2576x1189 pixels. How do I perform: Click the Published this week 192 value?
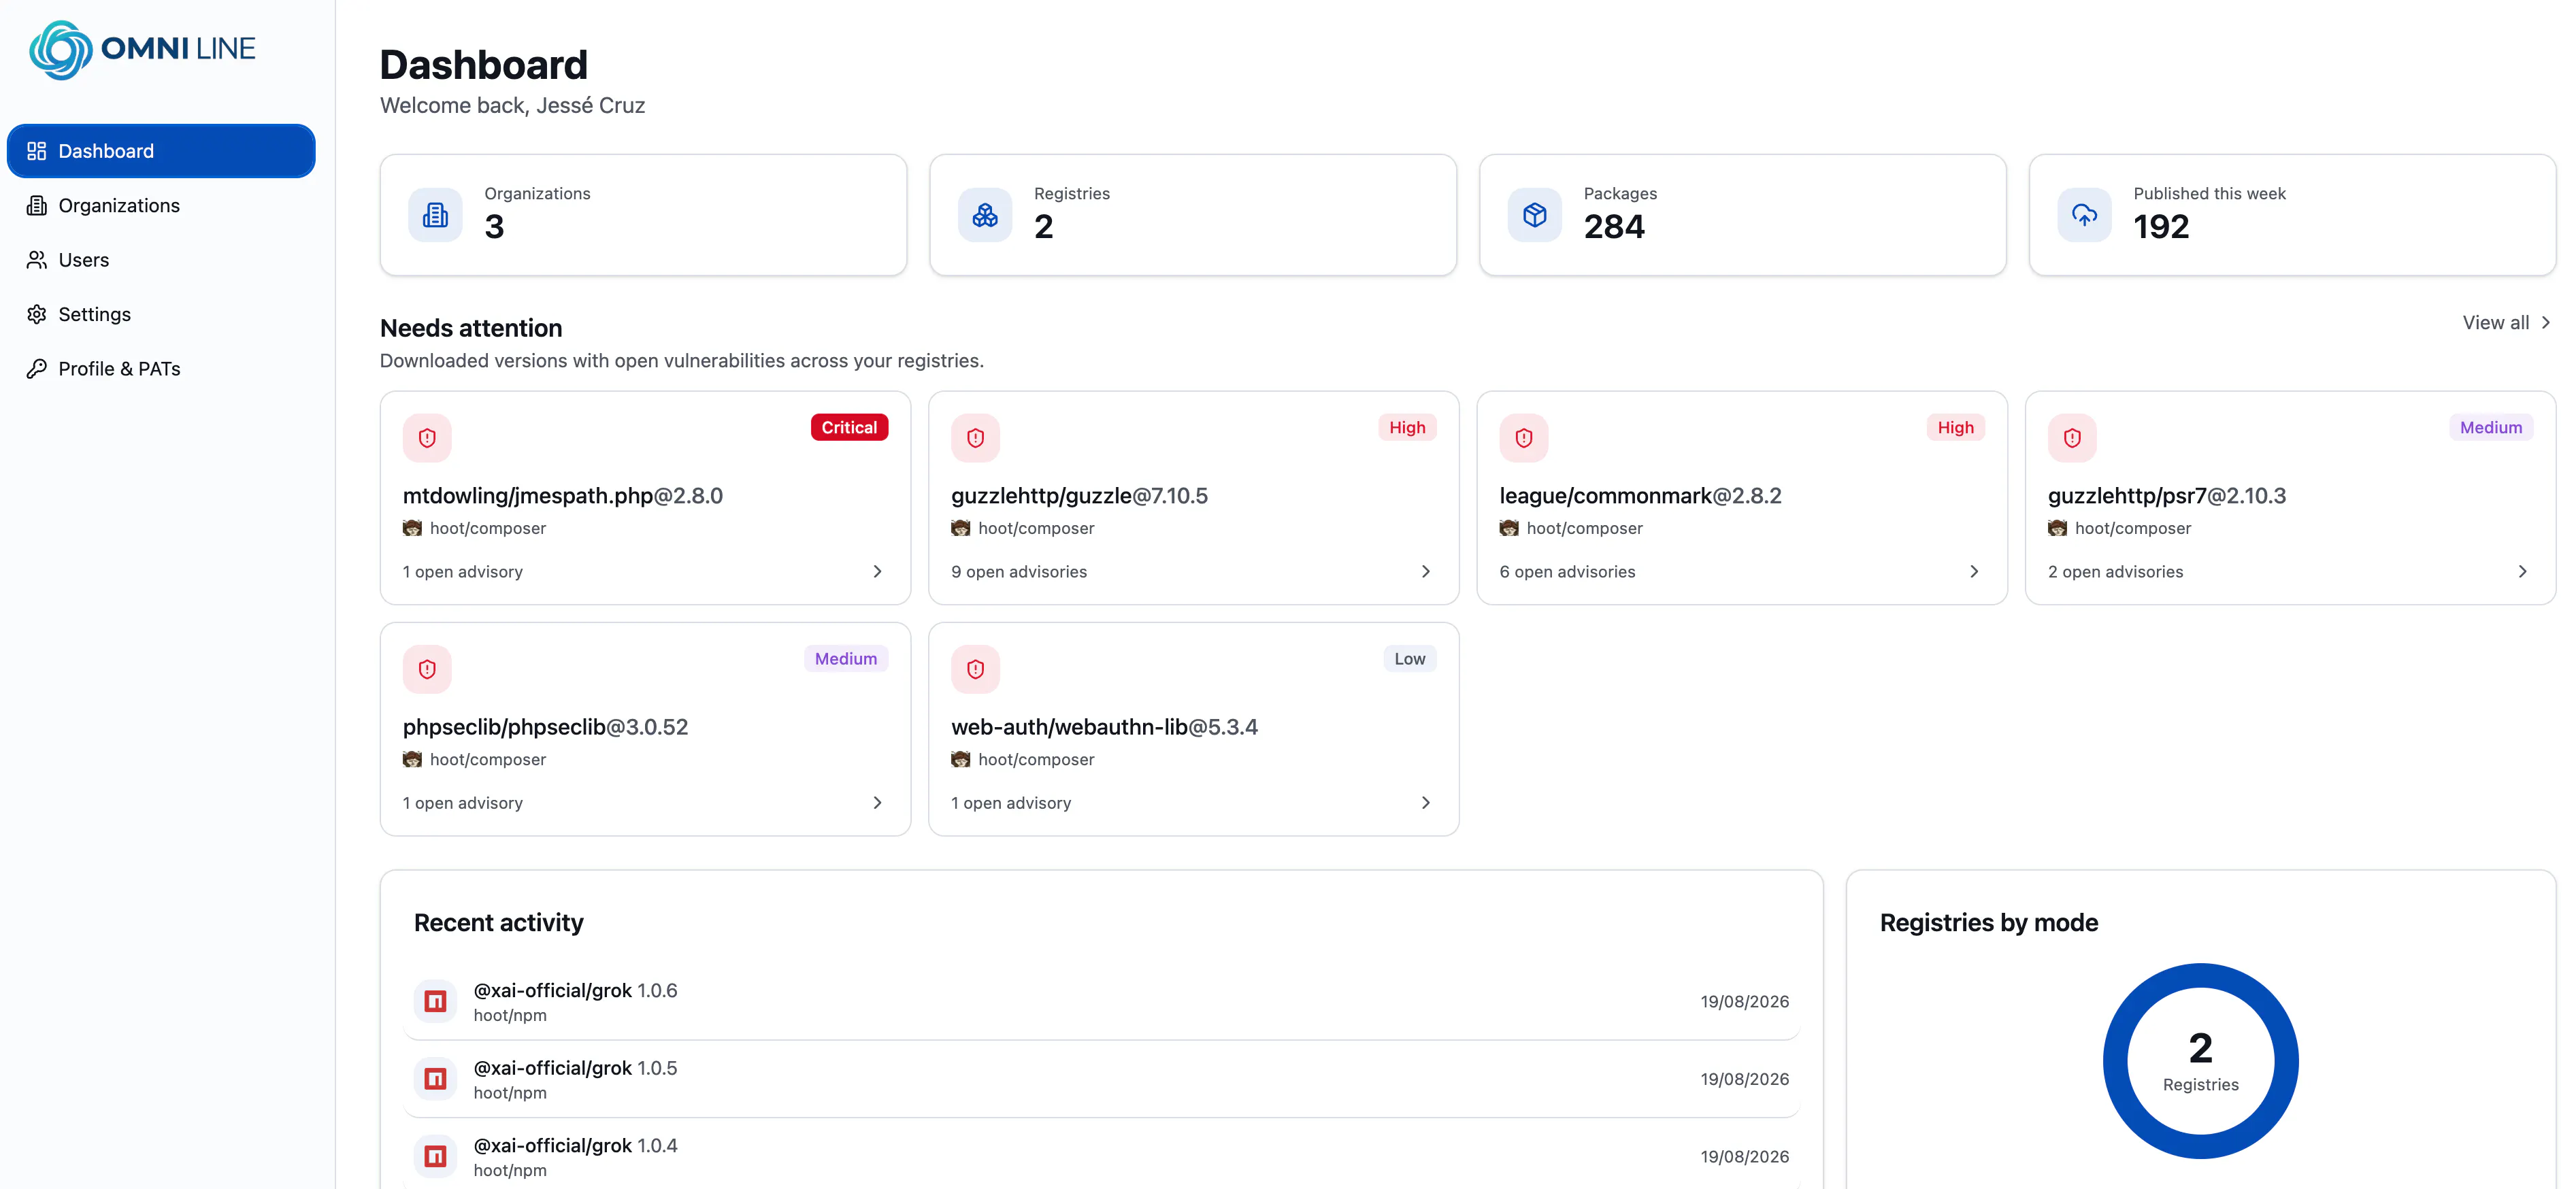(2161, 227)
